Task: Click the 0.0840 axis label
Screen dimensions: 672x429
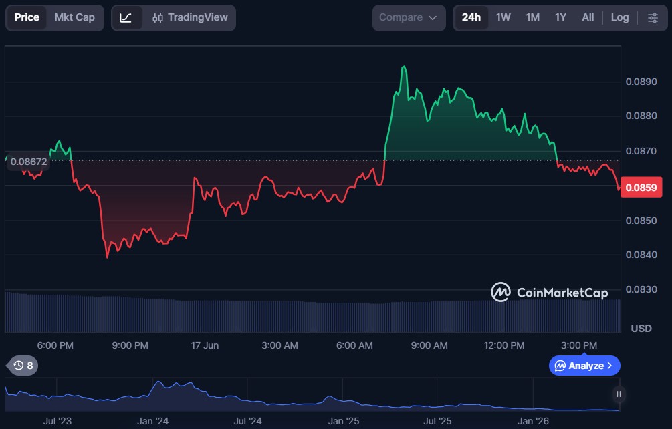Action: coord(641,255)
